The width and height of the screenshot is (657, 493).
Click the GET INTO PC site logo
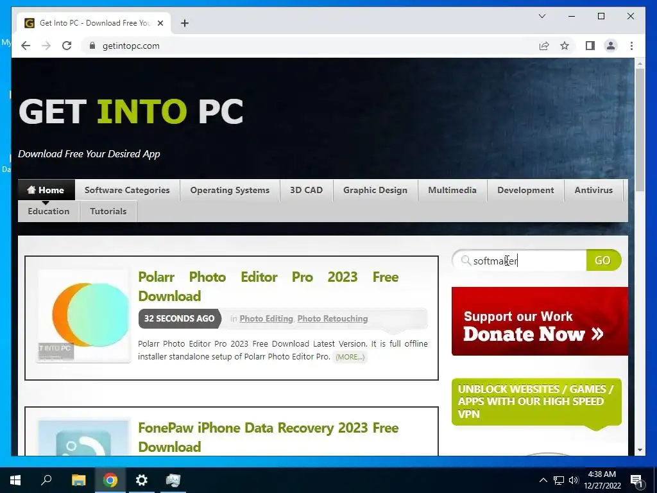[131, 112]
